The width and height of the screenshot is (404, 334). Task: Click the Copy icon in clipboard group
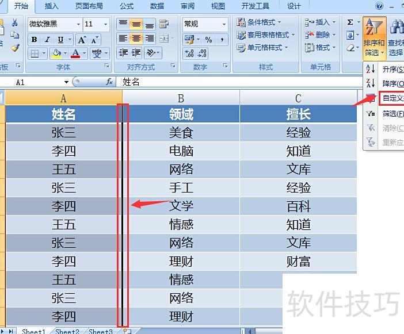(14, 34)
